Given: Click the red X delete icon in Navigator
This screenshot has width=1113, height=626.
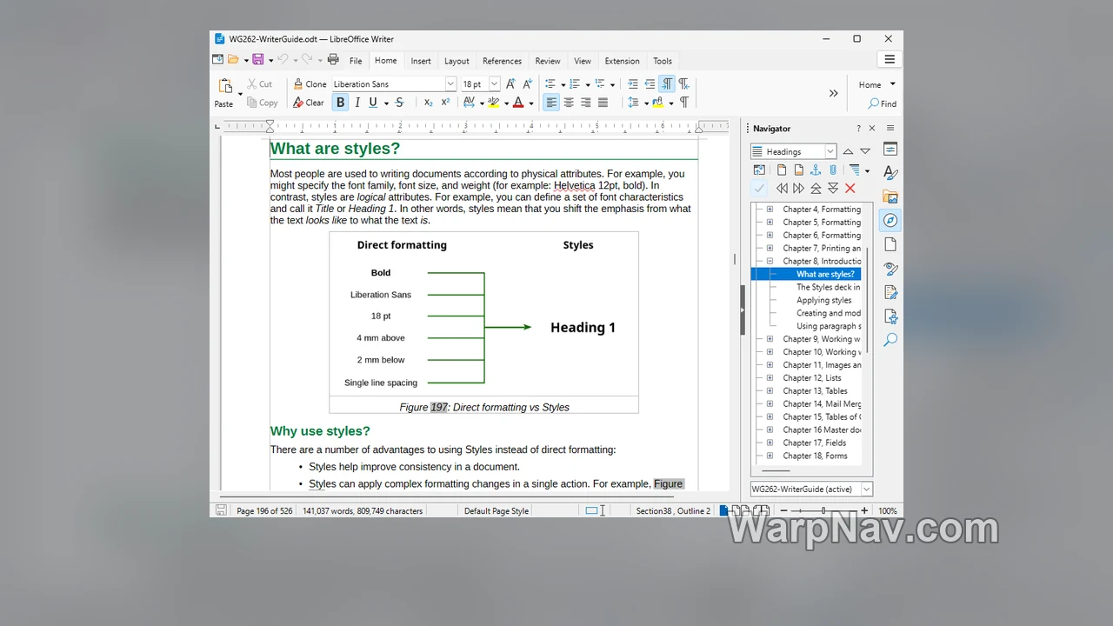Looking at the screenshot, I should tap(850, 188).
